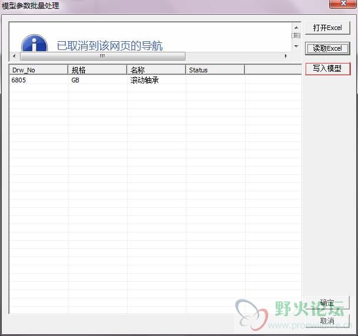Viewport: 358px width, 336px height.
Task: Click the blue information icon
Action: tap(34, 44)
